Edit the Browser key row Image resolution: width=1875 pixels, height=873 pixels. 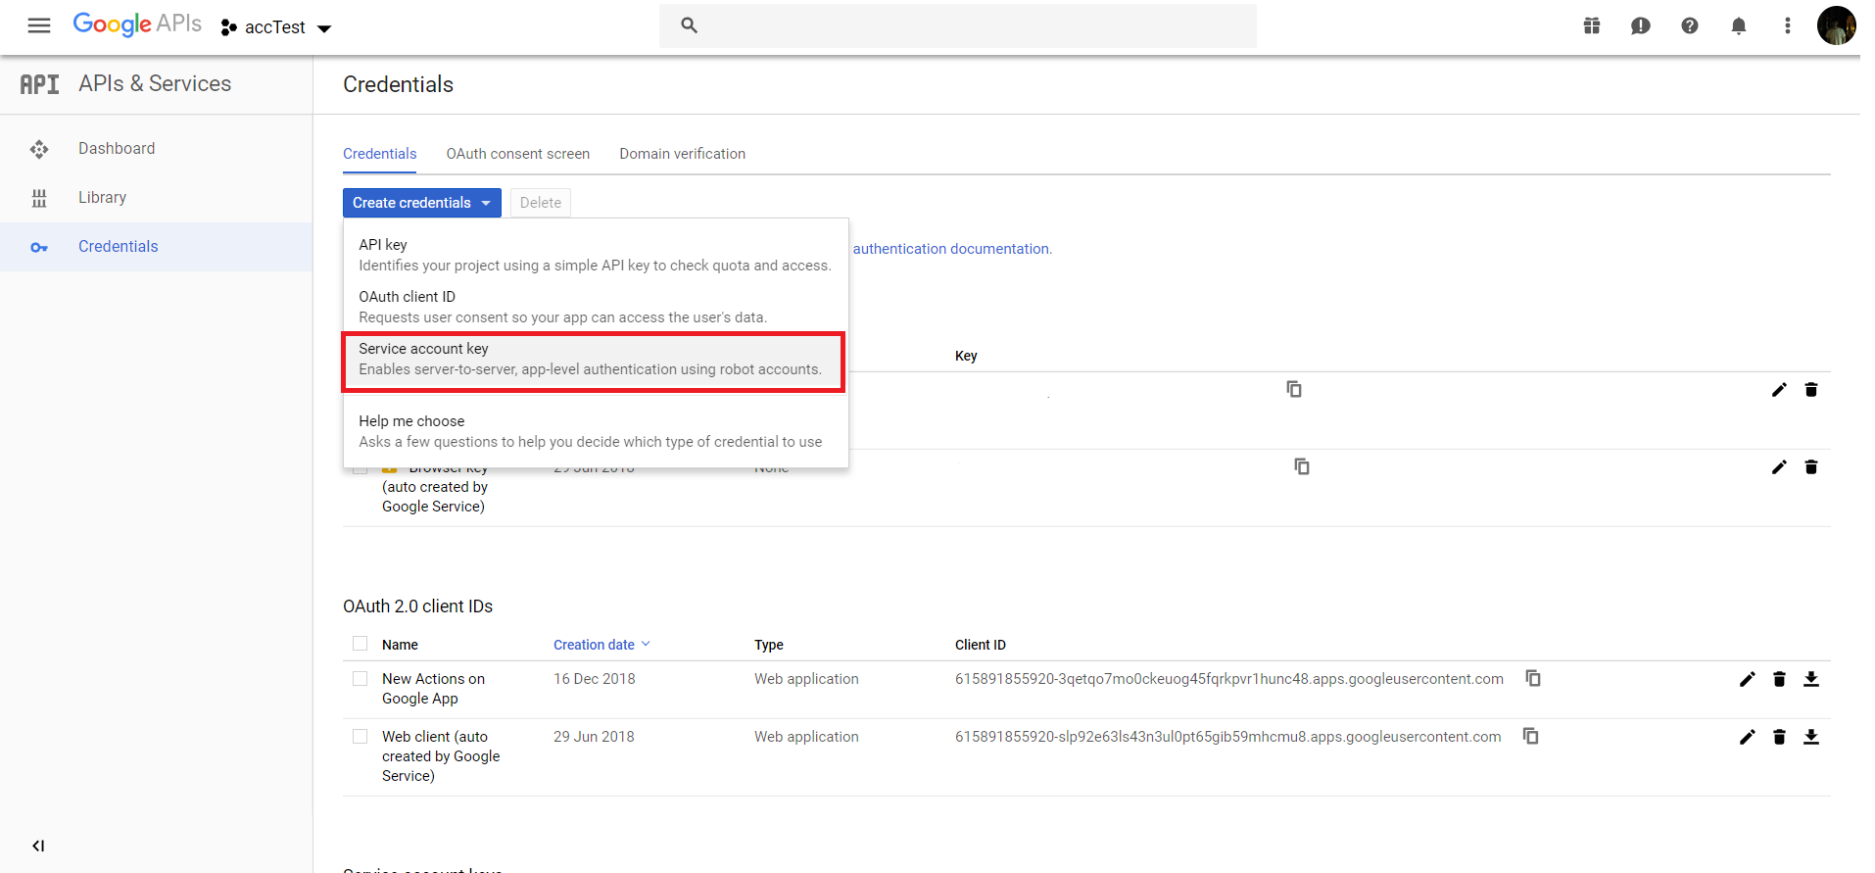coord(1779,467)
